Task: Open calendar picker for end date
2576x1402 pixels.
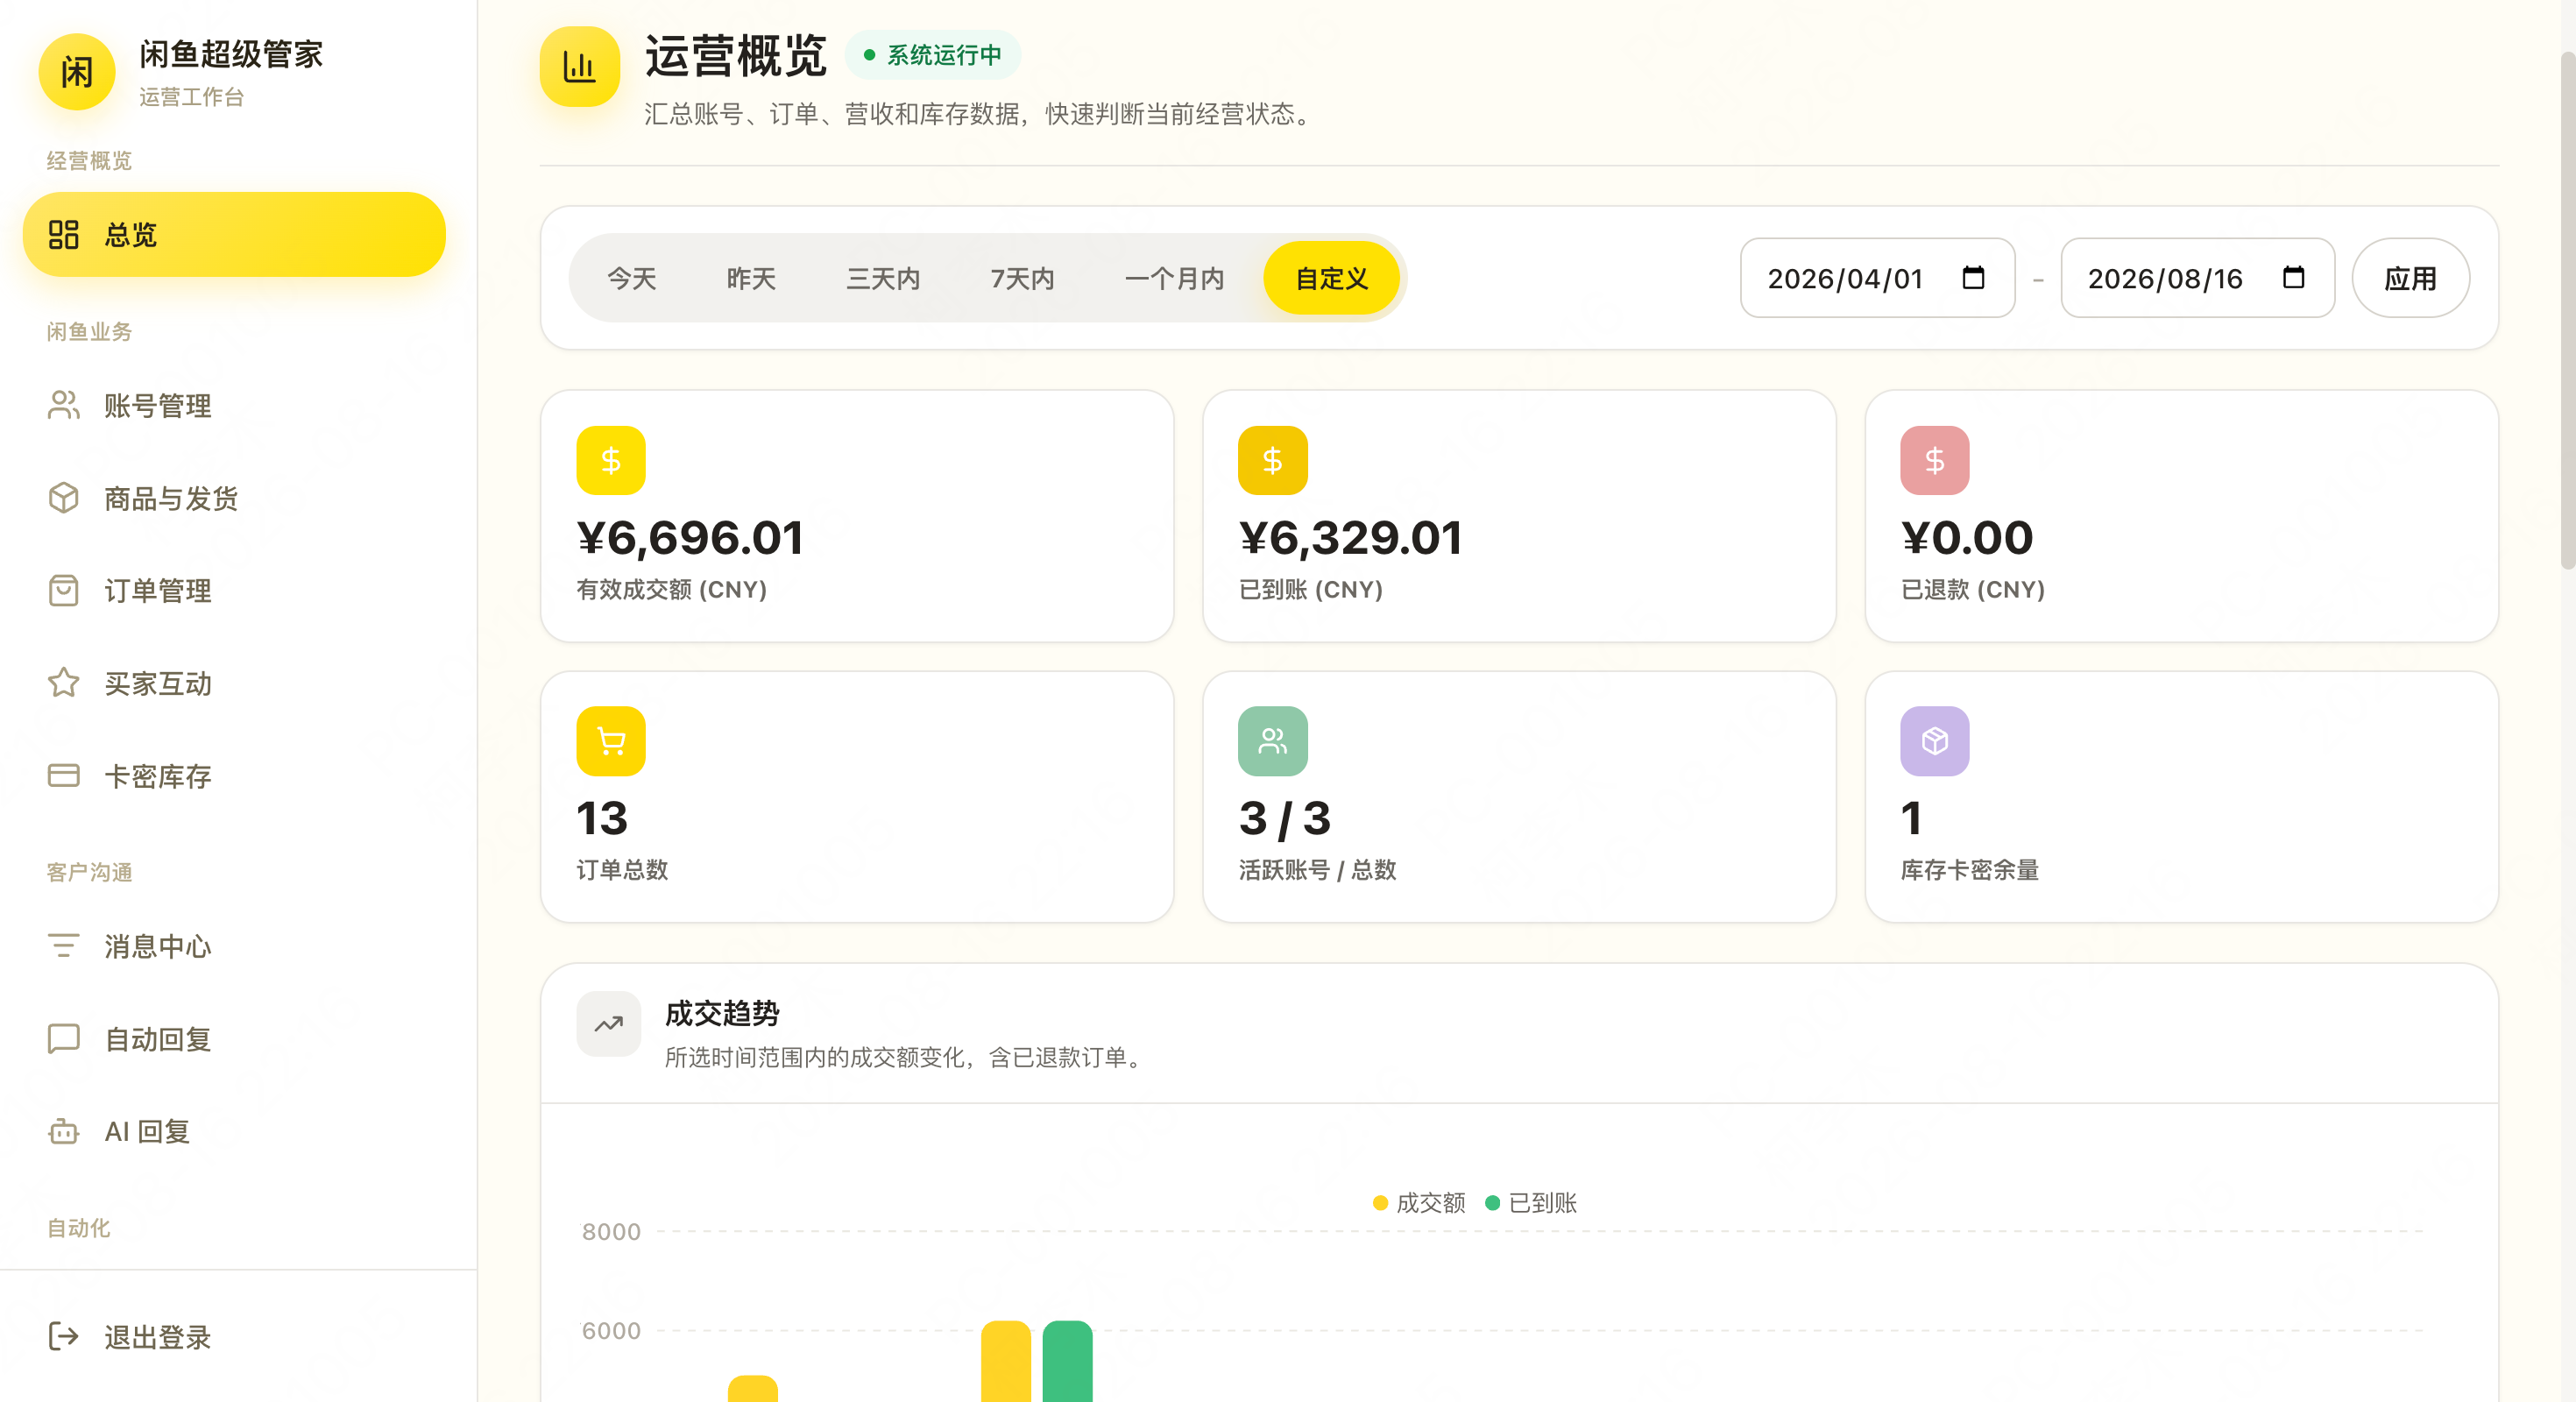Action: coord(2293,277)
